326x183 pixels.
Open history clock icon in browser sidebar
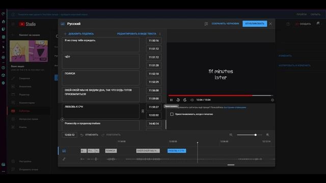click(x=4, y=68)
